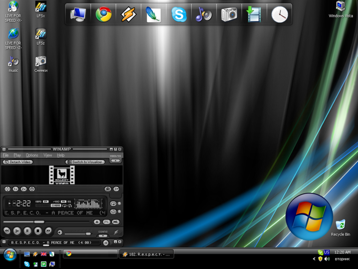
Task: Click the Winamp video fullscreen icon
Action: point(7,189)
